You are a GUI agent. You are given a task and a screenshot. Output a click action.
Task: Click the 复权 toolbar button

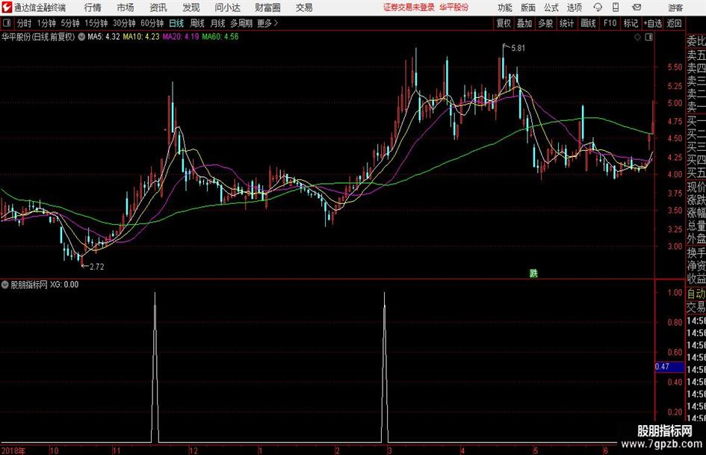504,23
